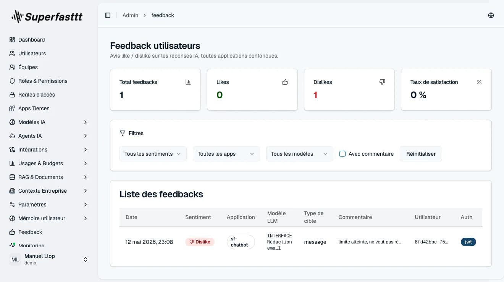The width and height of the screenshot is (504, 282).
Task: Expand the Mémoire utilisateur chevron
Action: [86, 218]
